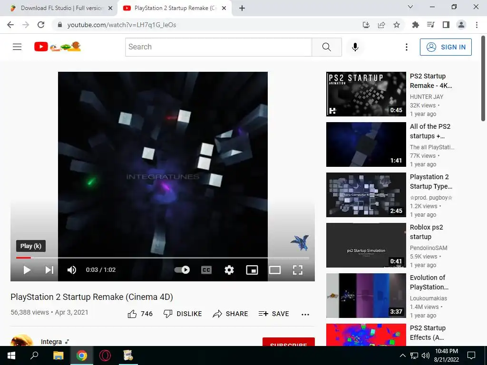487x365 pixels.
Task: Click the video progress bar
Action: 163,258
